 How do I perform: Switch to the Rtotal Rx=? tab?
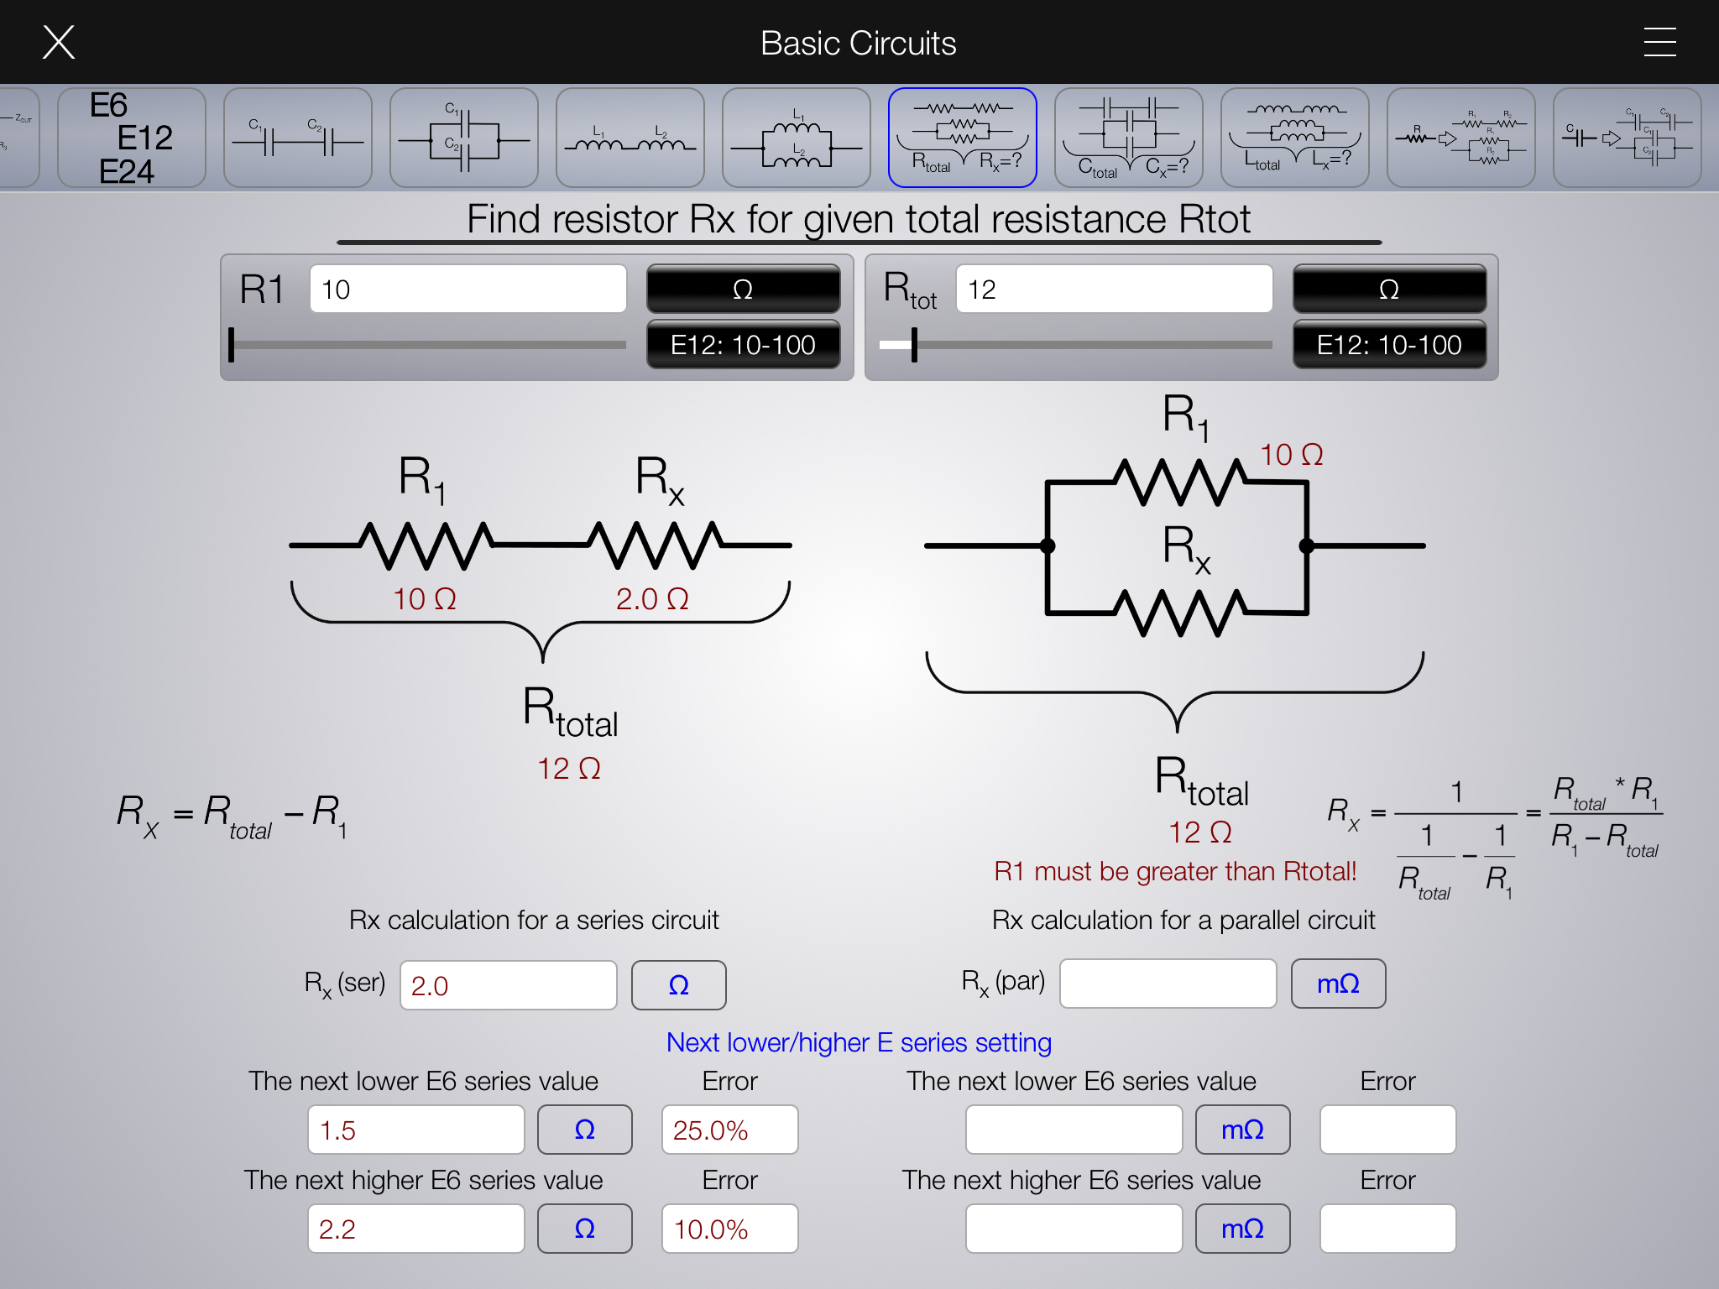click(x=962, y=138)
